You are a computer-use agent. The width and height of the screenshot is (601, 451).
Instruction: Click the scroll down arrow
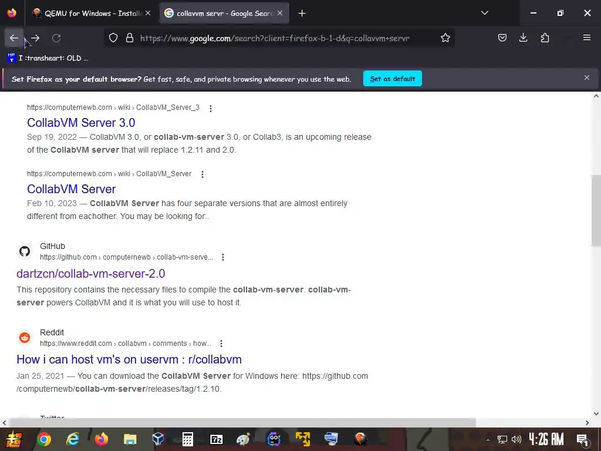pos(596,414)
